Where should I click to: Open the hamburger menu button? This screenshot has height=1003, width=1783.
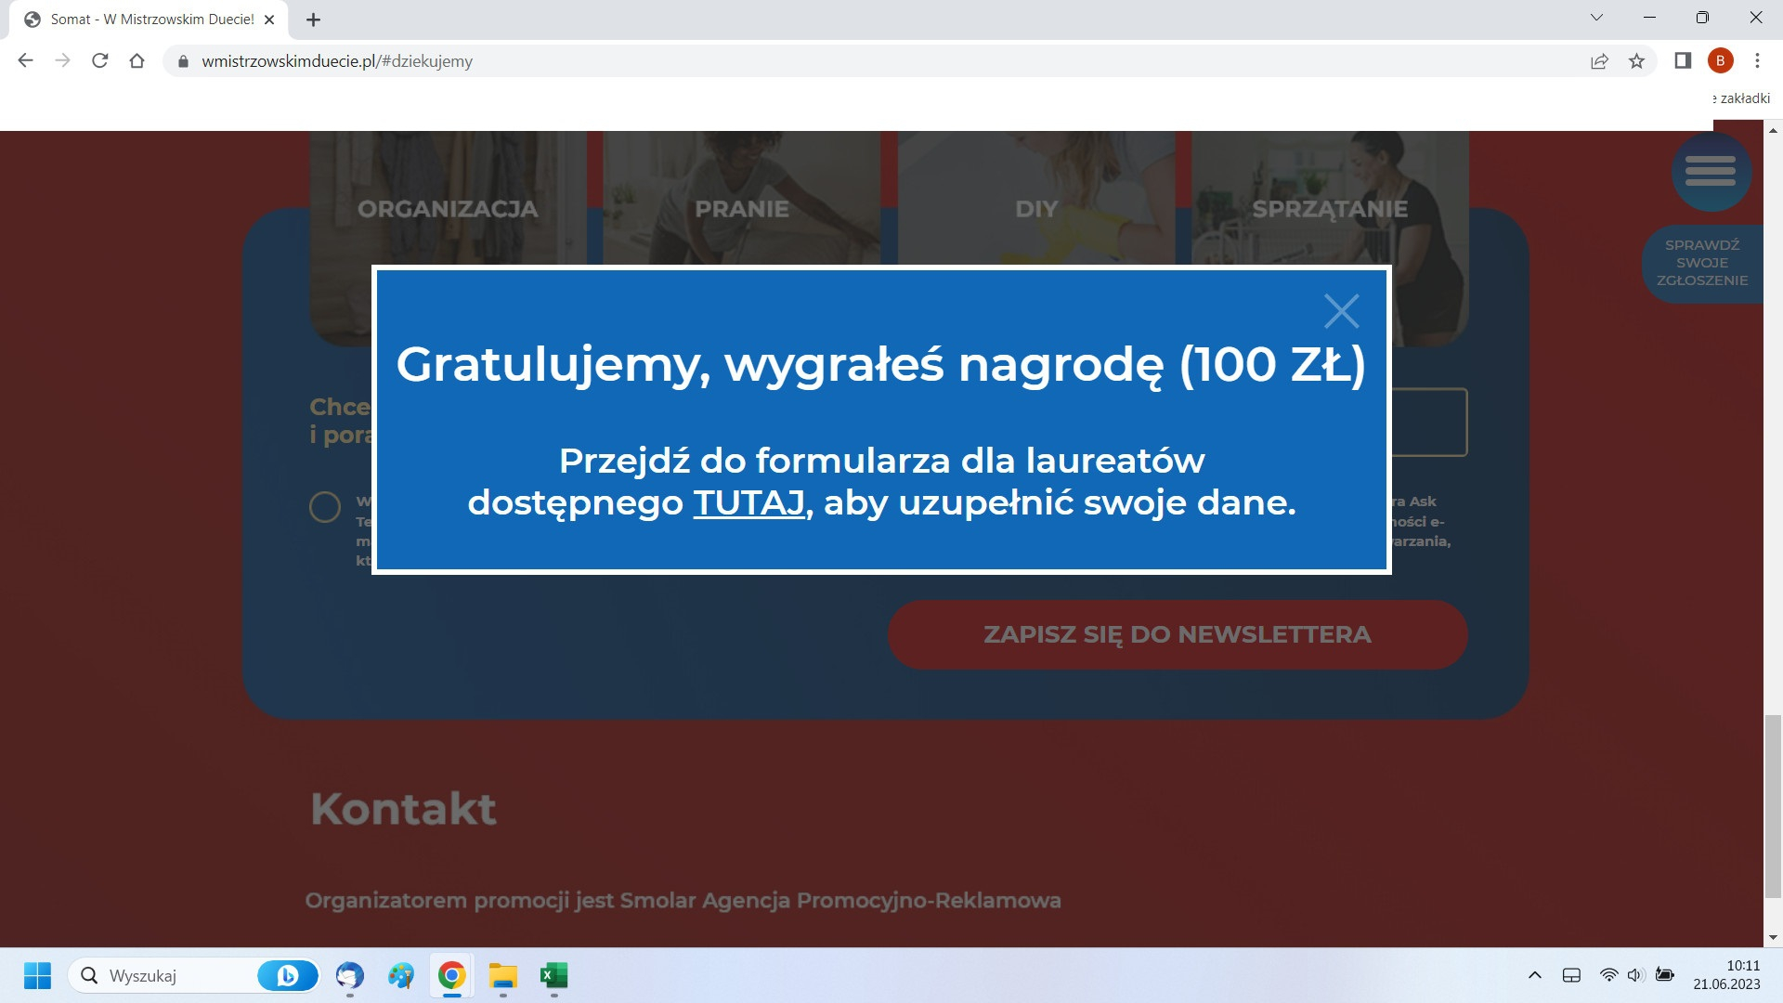[1710, 172]
